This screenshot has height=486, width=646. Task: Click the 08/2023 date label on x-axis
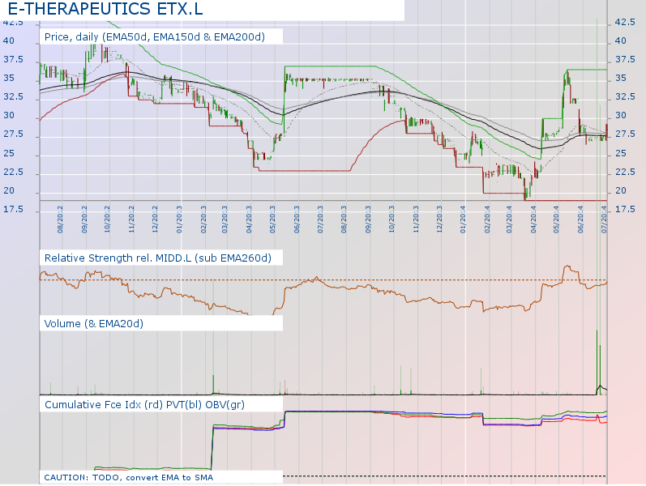344,220
